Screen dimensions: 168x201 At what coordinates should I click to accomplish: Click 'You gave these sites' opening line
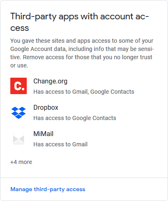[82, 41]
